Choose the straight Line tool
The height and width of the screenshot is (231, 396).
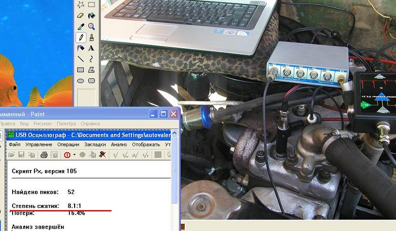pyautogui.click(x=80, y=59)
